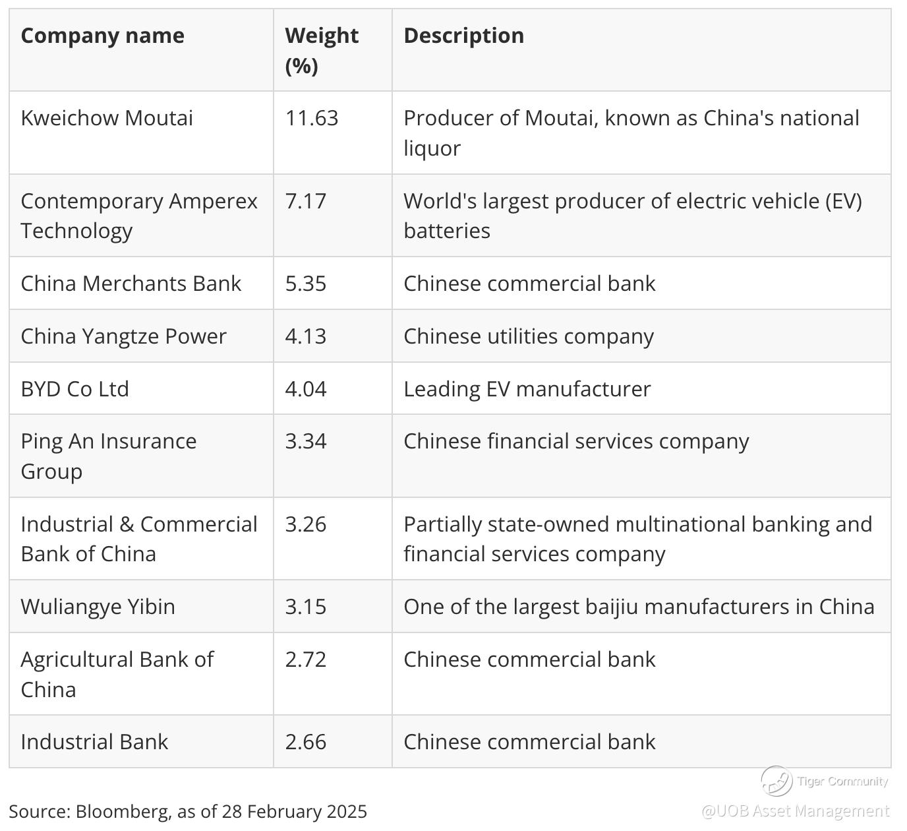Click the Tiger Community logo icon
Screen dimensions: 907x831
click(776, 782)
